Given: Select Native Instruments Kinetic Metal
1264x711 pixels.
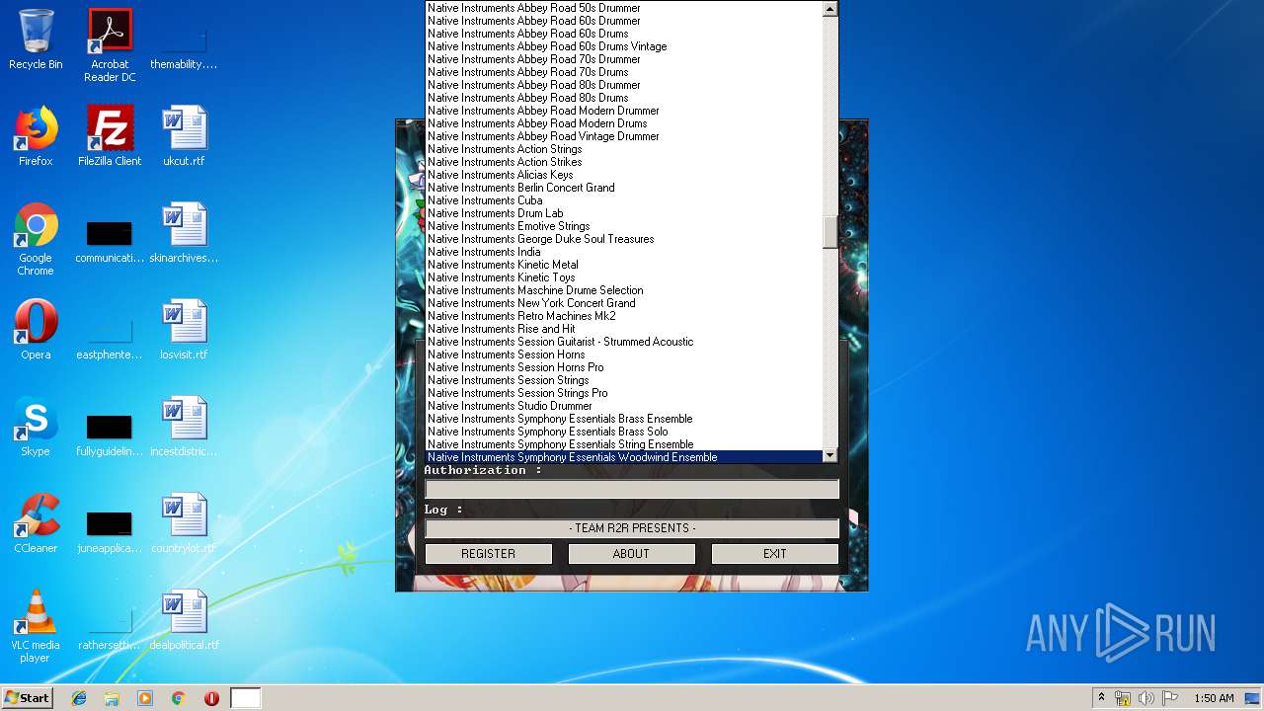Looking at the screenshot, I should (x=623, y=265).
